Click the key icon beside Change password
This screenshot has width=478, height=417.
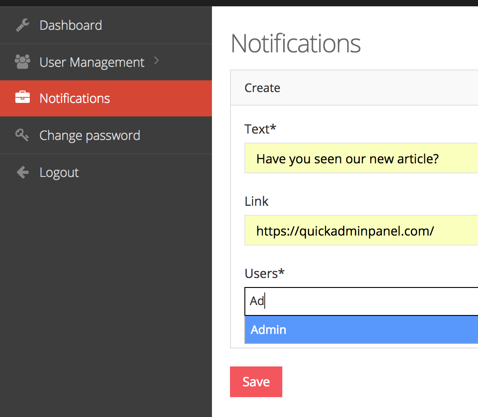tap(22, 135)
